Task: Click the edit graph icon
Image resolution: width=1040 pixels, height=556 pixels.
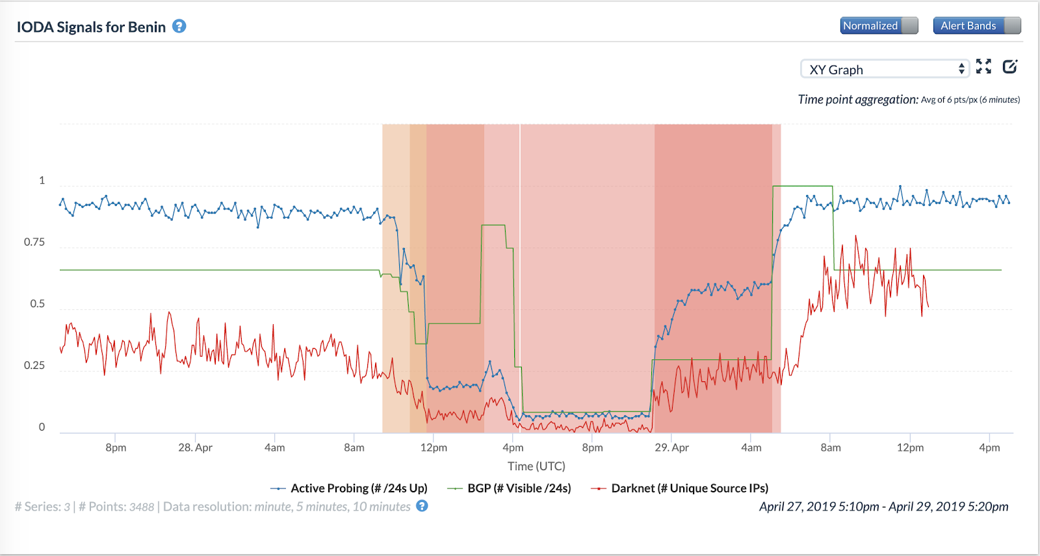Action: [1009, 66]
